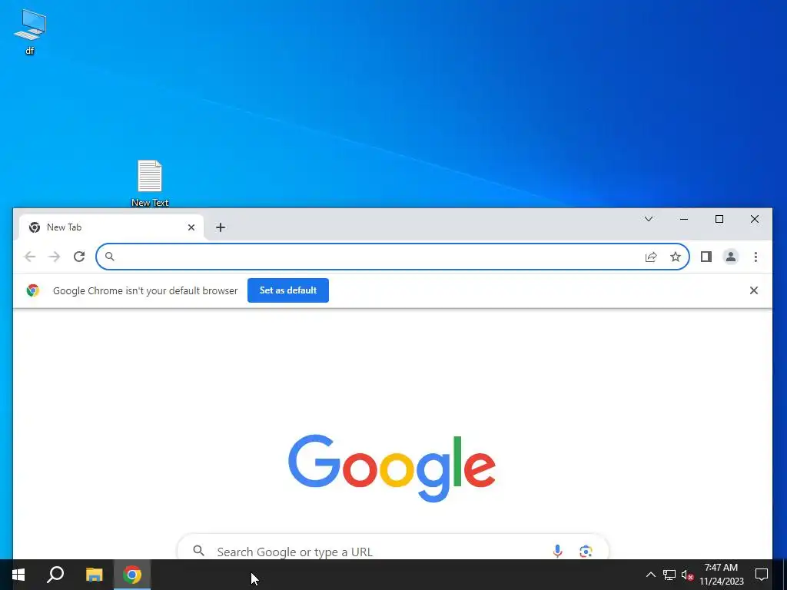Bookmark this tab with the star icon
Screen dimensions: 787x590
[676, 257]
